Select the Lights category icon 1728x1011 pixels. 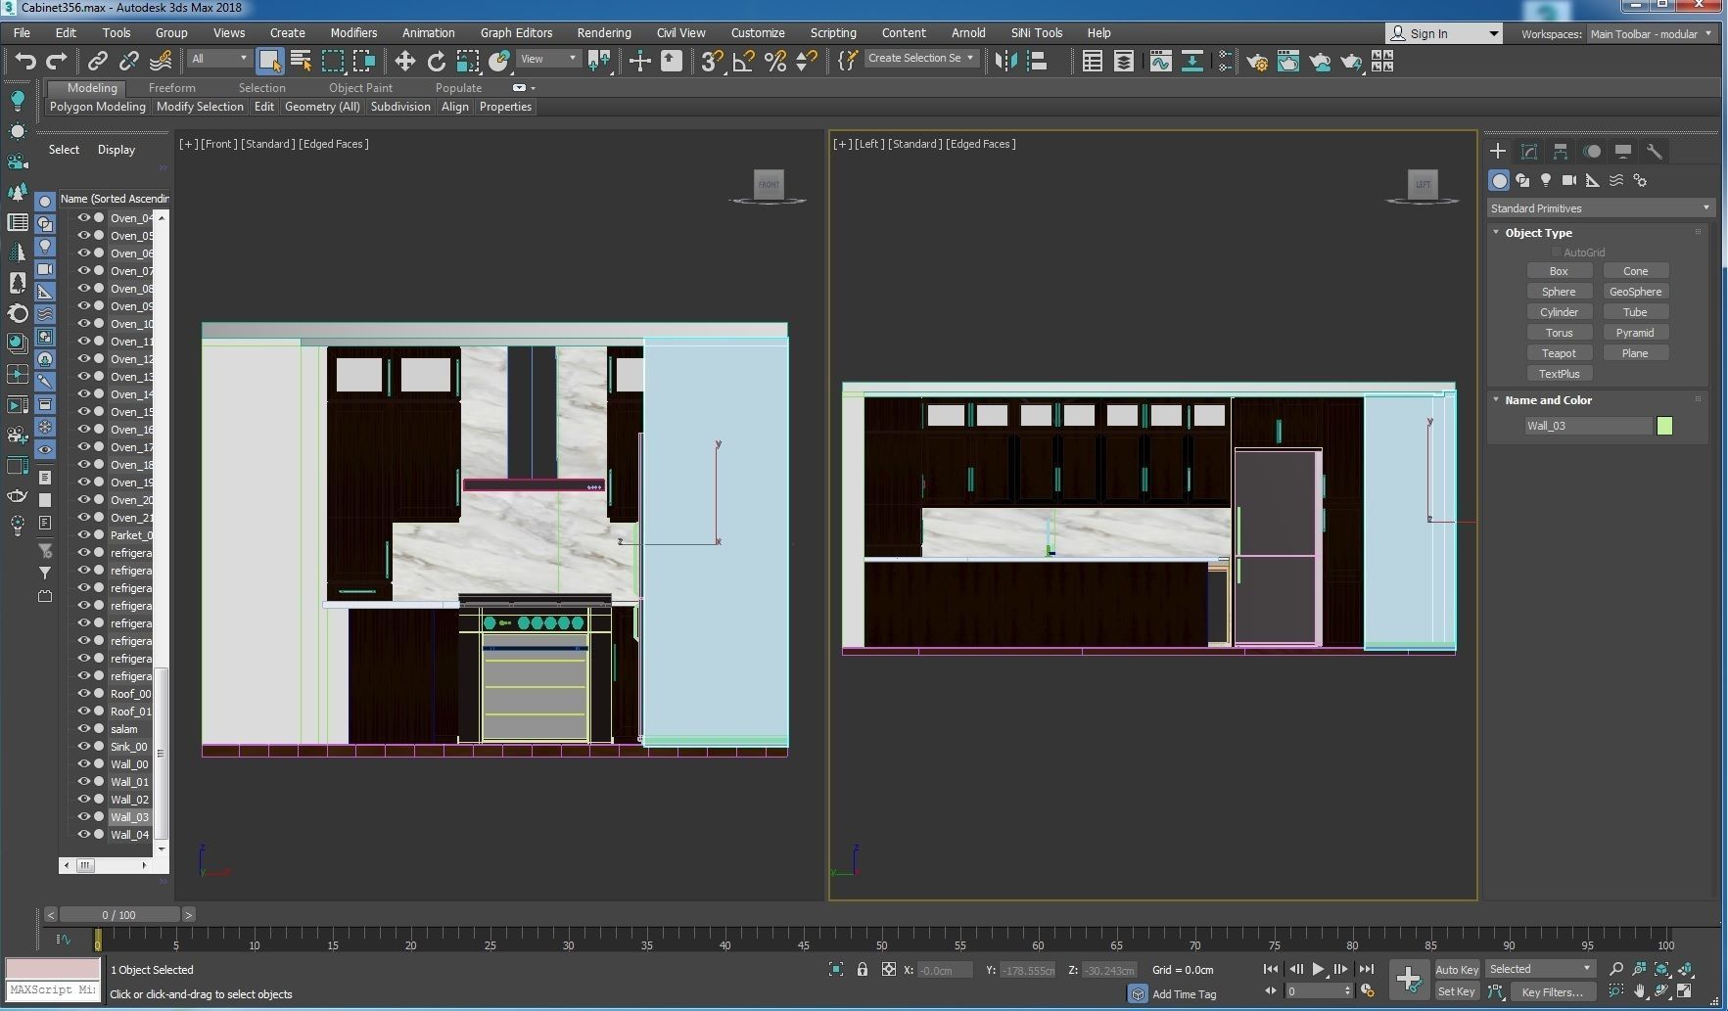tap(1546, 180)
